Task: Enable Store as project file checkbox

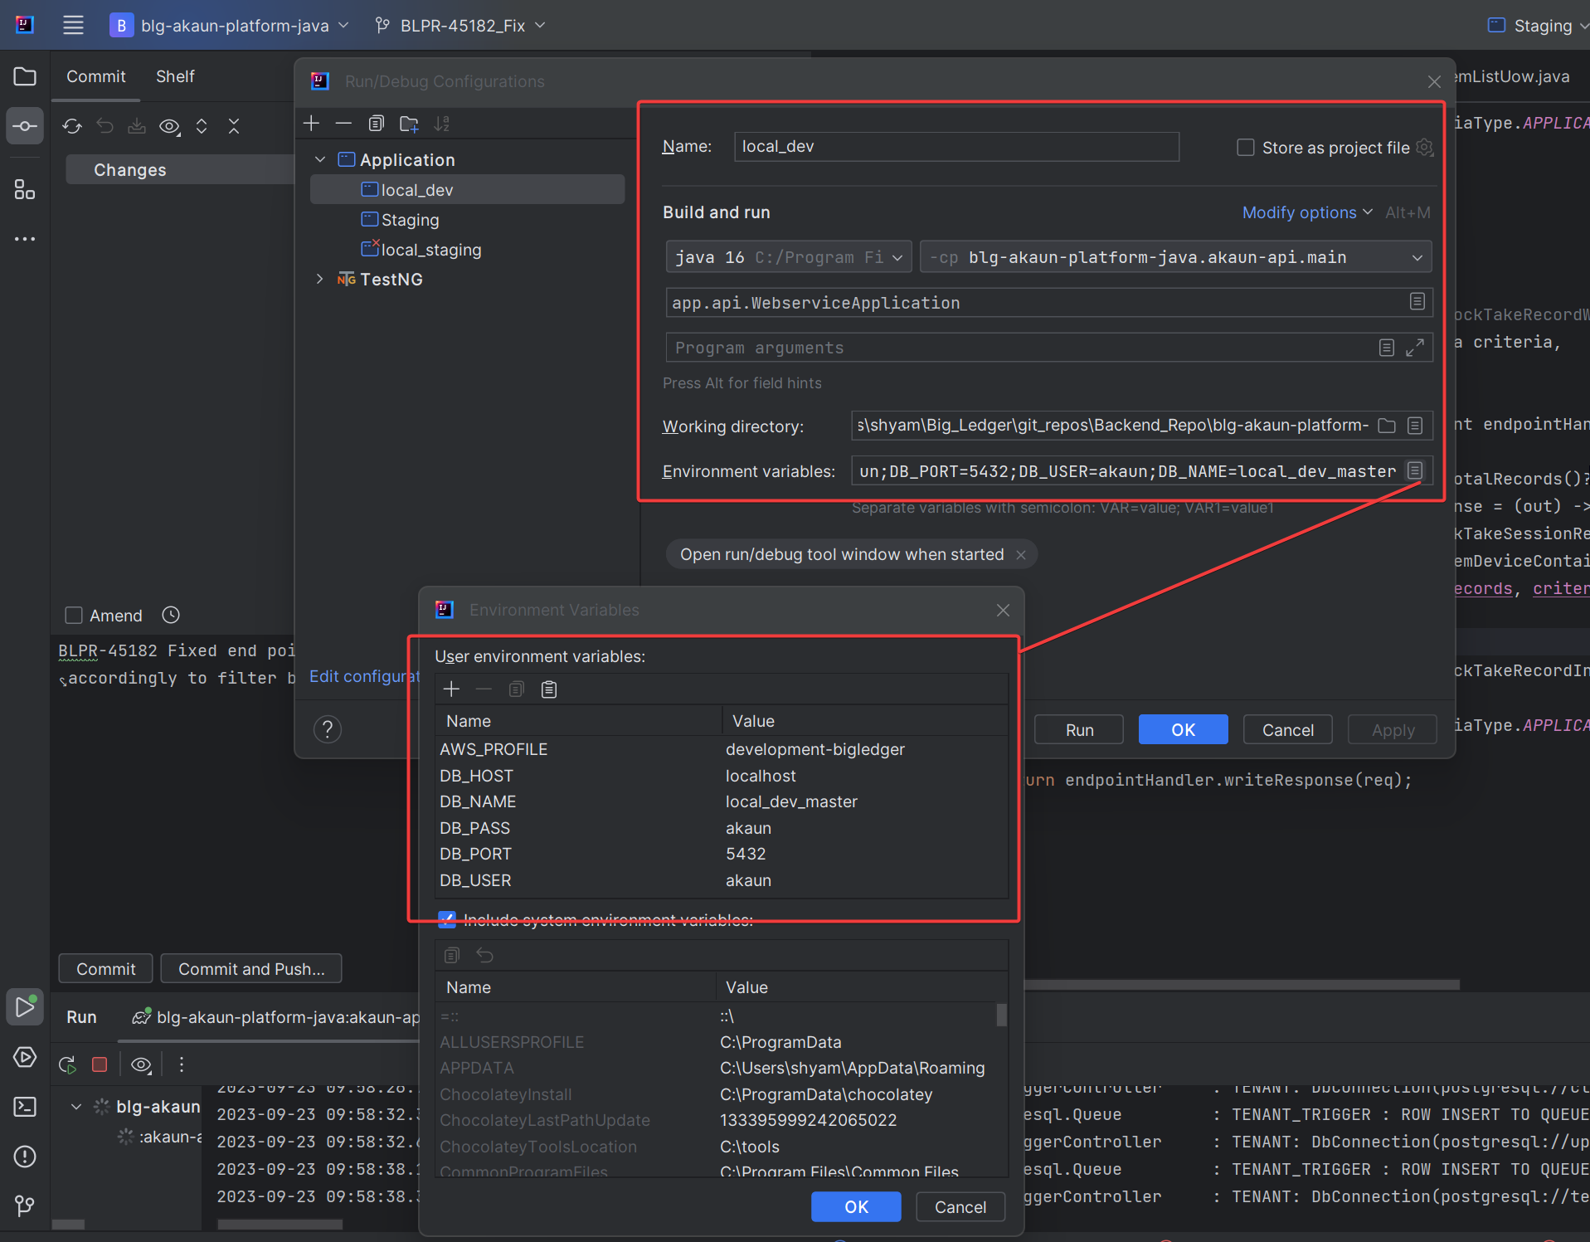Action: pyautogui.click(x=1245, y=148)
